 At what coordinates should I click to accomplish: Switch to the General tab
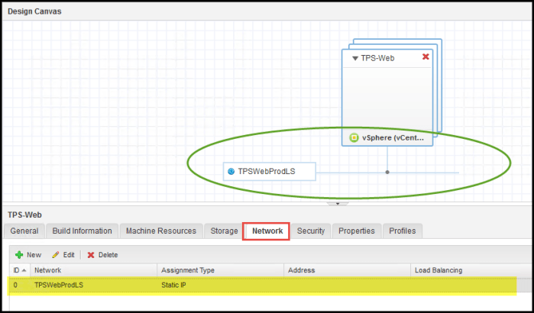click(24, 231)
